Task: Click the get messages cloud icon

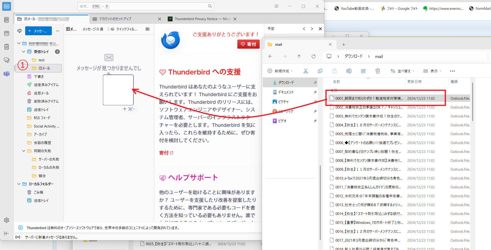Action: tap(19, 31)
